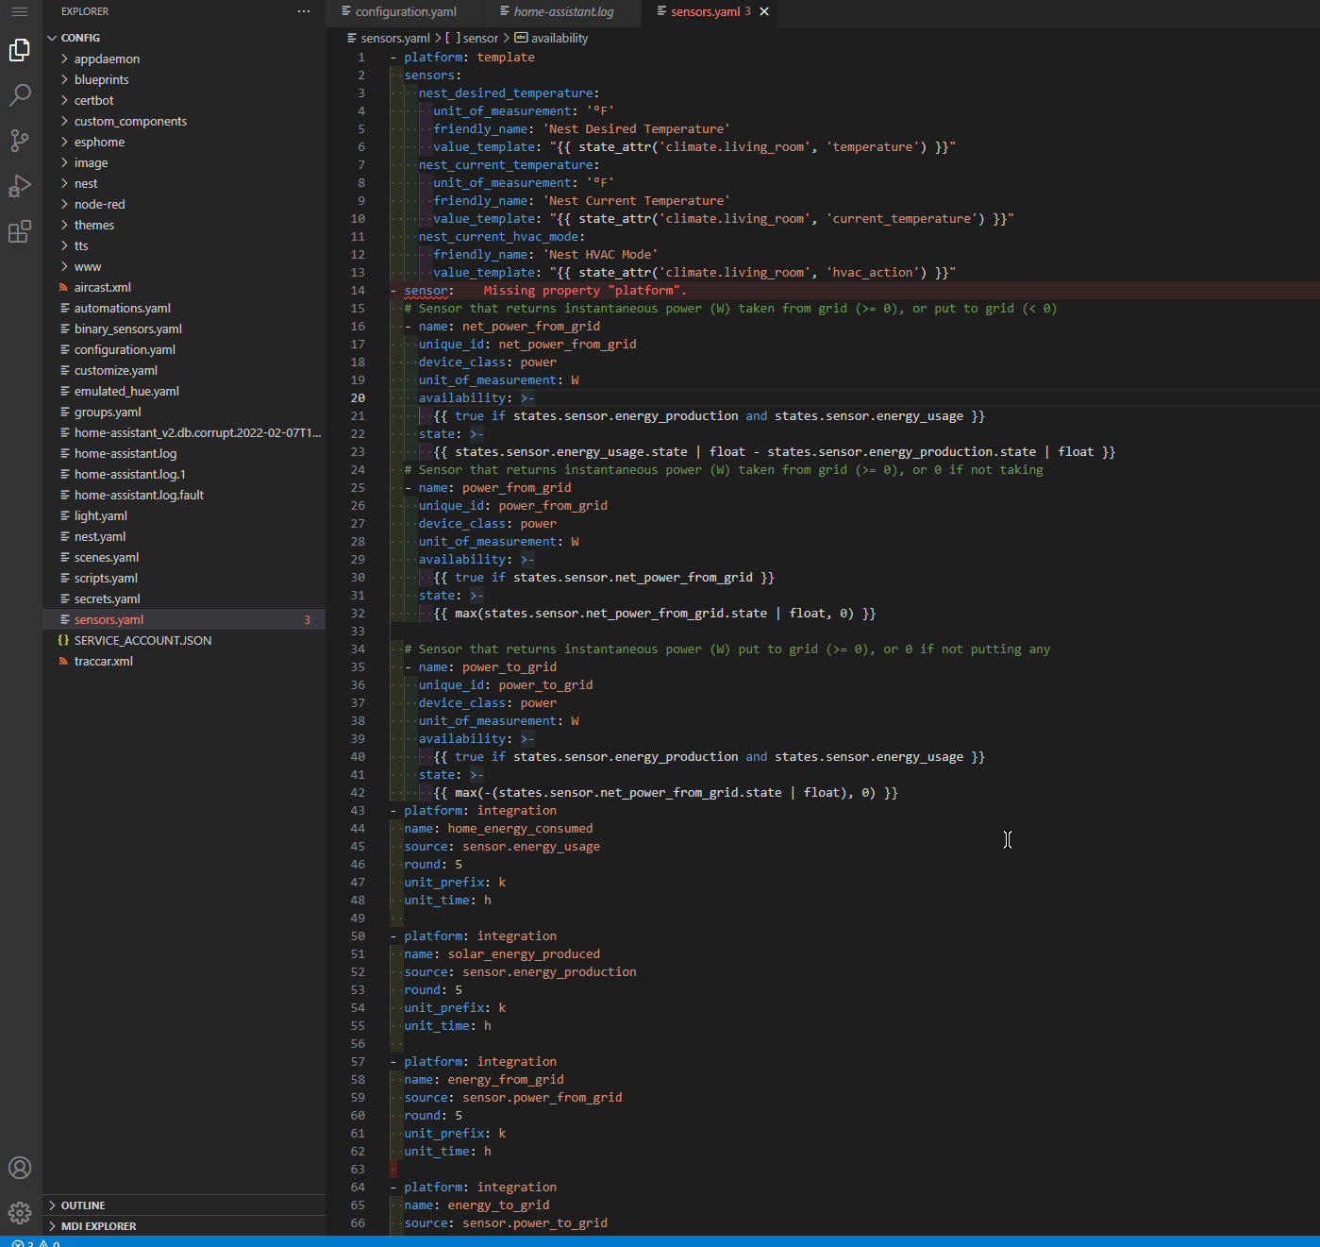Open the hamburger application menu
1320x1247 pixels.
20,11
